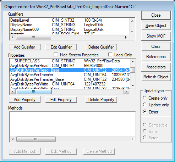Click the left arrow of Properties horizontal scrollbar
This screenshot has height=162, width=175.
(x=13, y=91)
